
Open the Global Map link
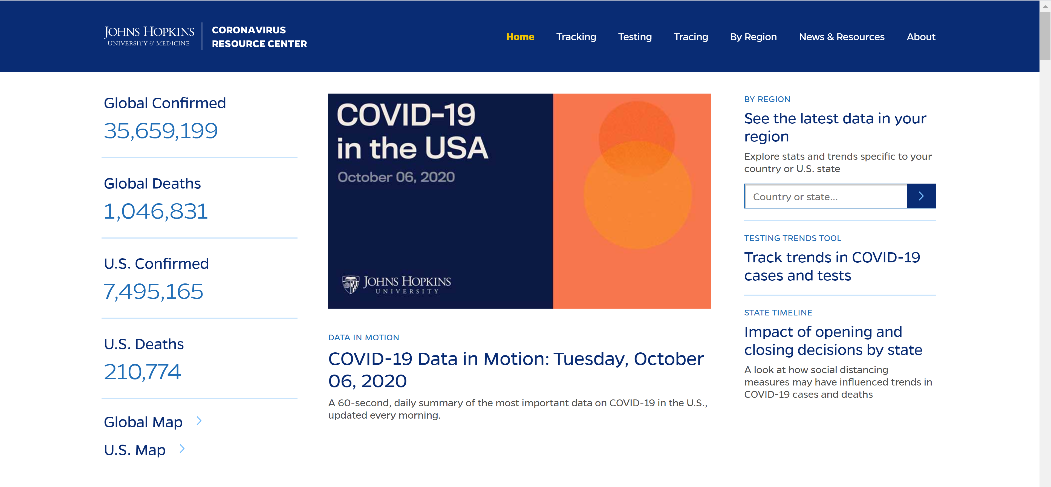point(143,422)
